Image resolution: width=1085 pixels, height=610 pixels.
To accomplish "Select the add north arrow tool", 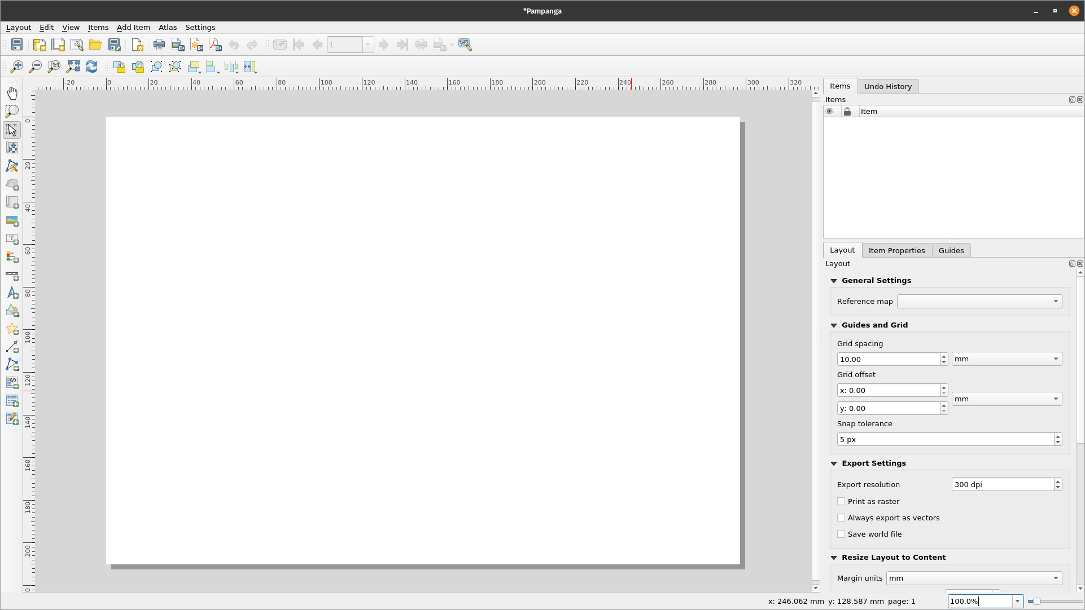I will 11,293.
